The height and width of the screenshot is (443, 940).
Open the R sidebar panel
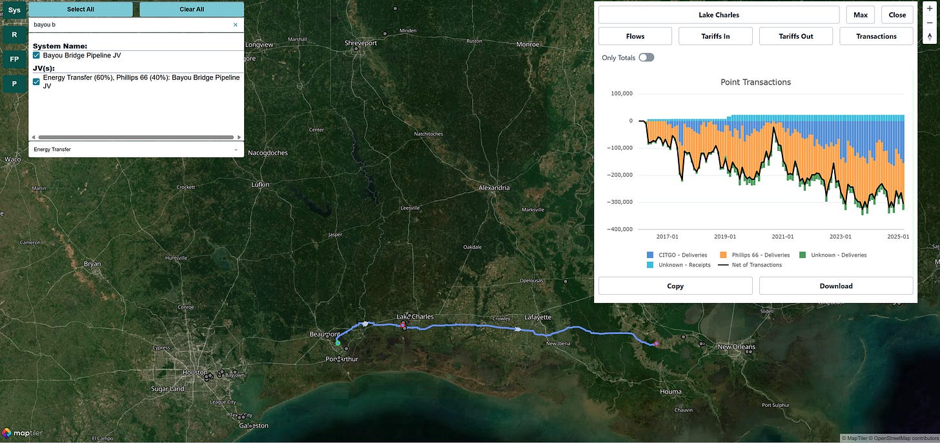tap(14, 35)
